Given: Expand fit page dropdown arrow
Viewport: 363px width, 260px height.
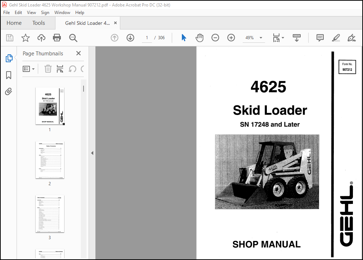Looking at the screenshot, I should (x=283, y=38).
